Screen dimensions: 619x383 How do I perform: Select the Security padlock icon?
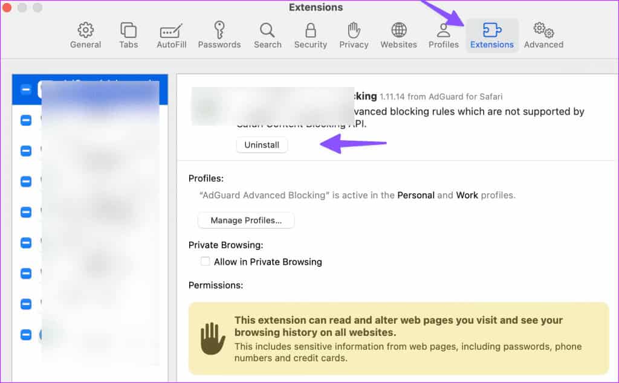tap(311, 36)
